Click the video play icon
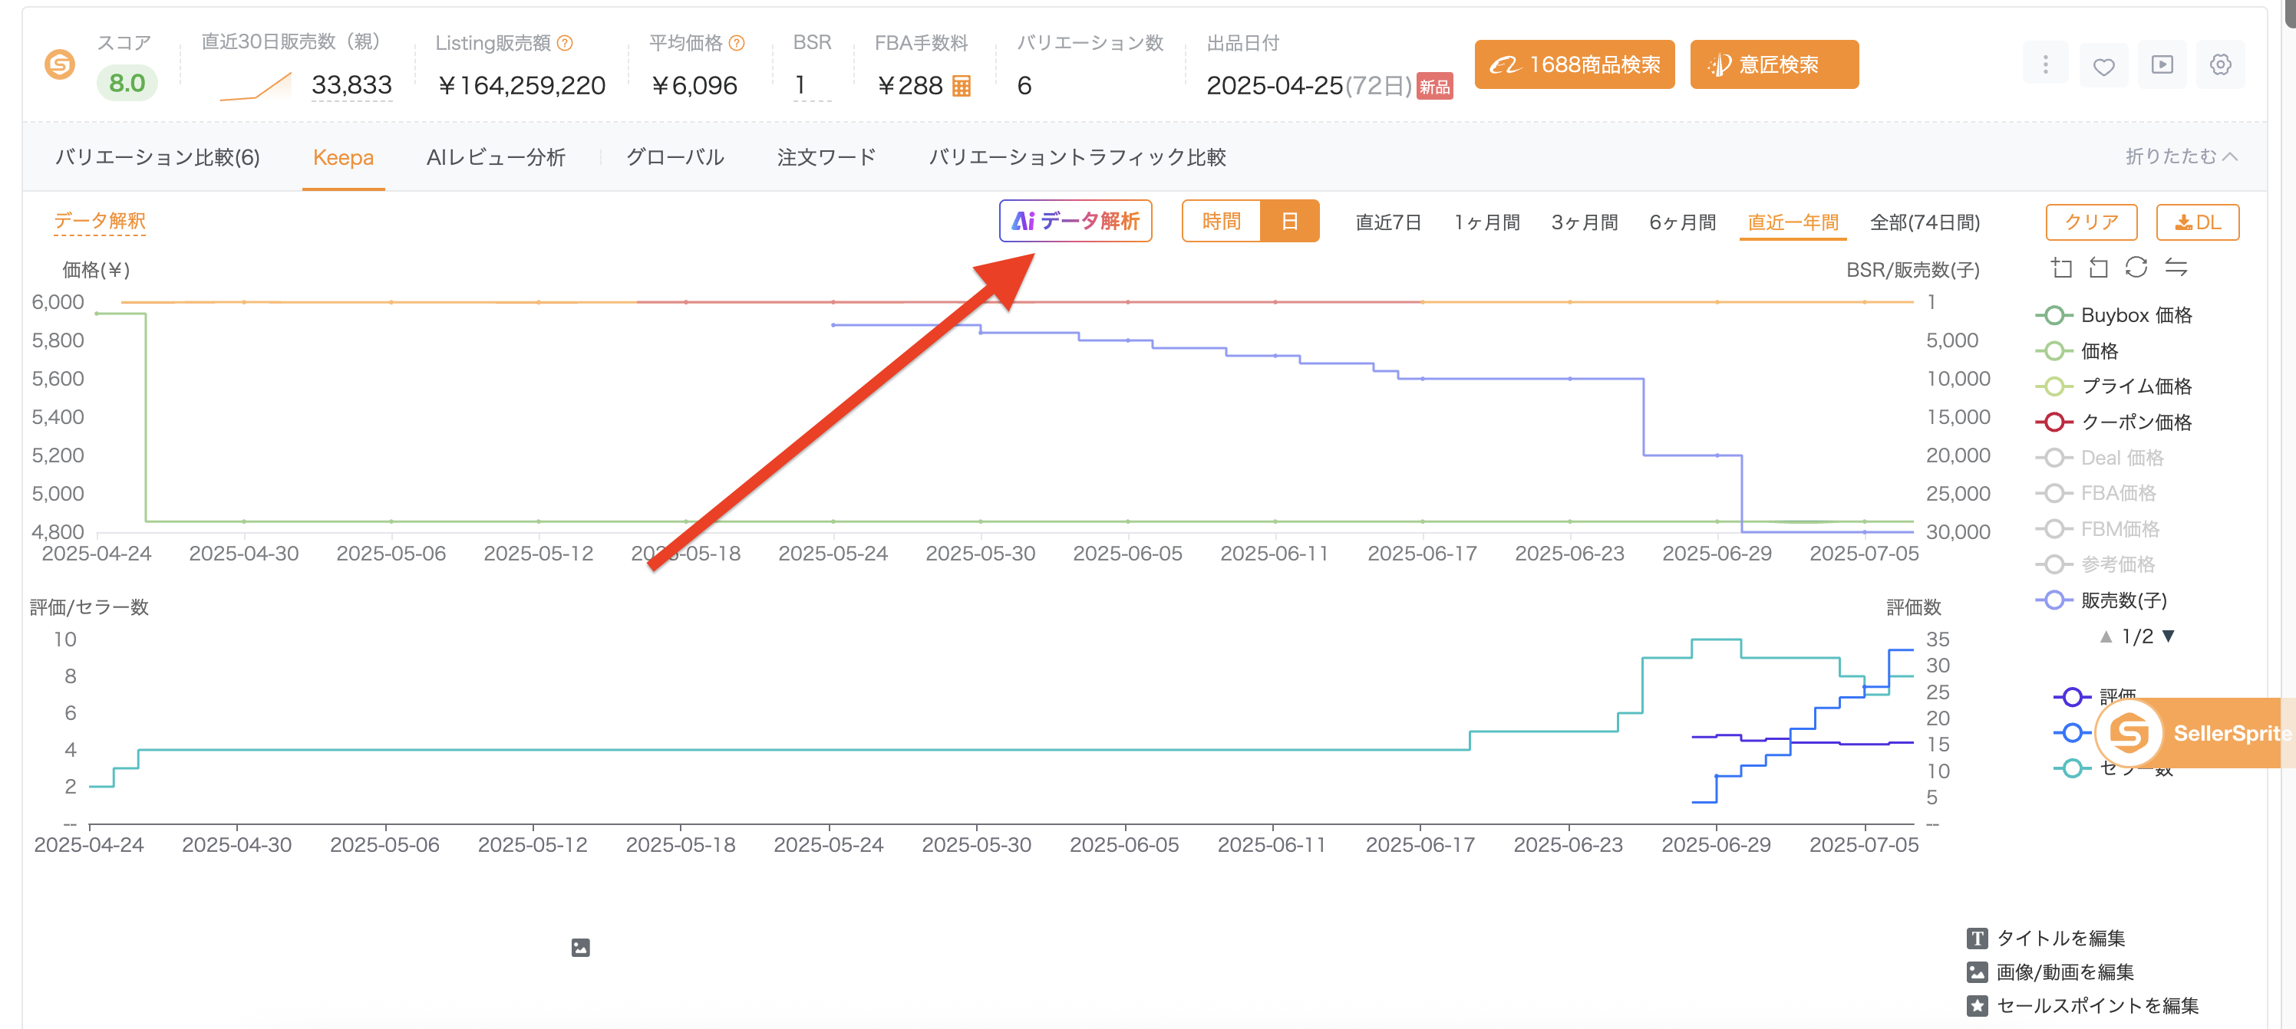The image size is (2296, 1029). (2162, 65)
